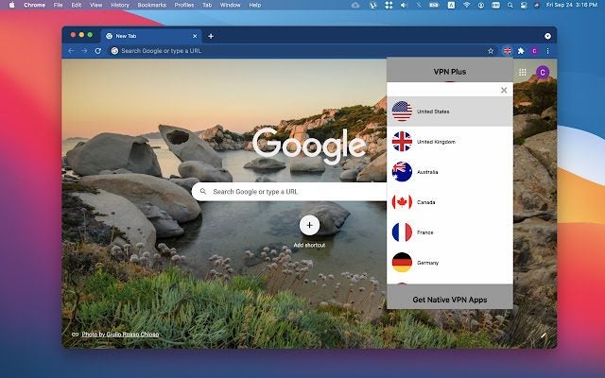Reload the page
Image resolution: width=605 pixels, height=378 pixels.
pyautogui.click(x=98, y=51)
